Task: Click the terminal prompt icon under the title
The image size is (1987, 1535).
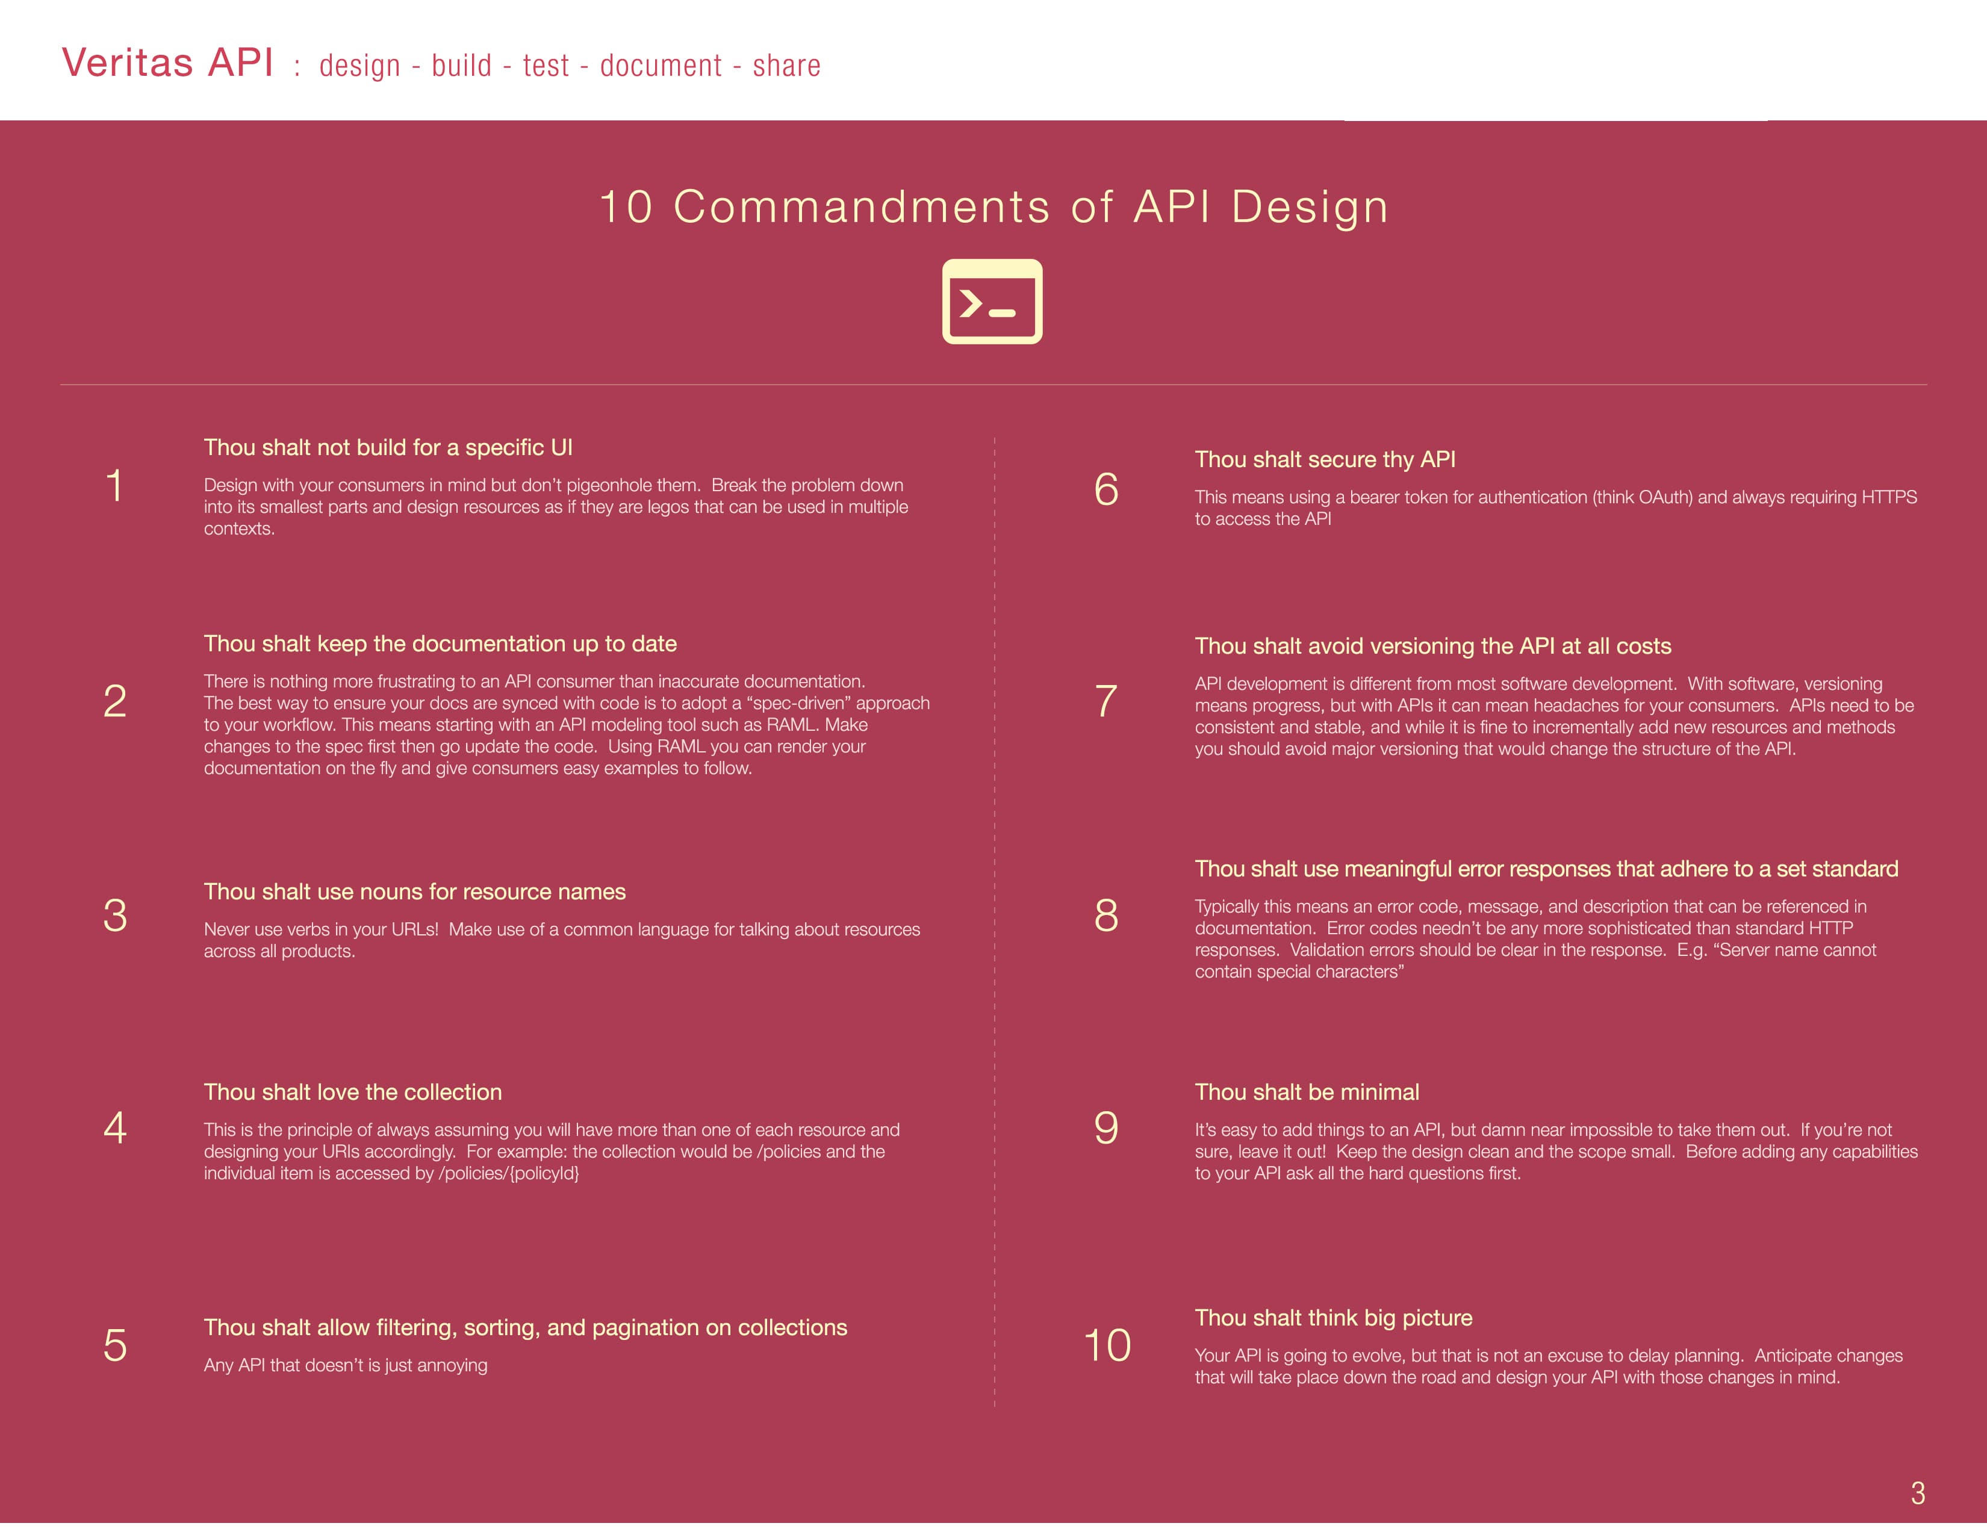Action: tap(992, 301)
